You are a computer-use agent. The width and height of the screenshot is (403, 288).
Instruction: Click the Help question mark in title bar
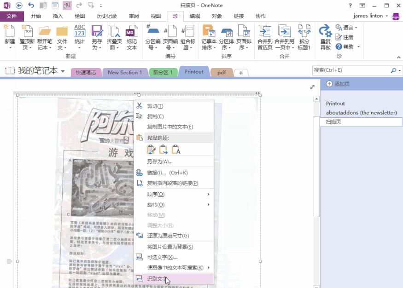pyautogui.click(x=350, y=6)
